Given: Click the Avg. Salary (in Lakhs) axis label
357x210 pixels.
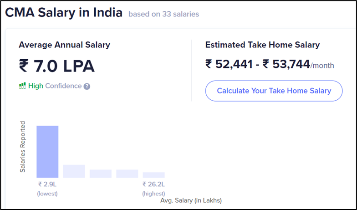Looking at the screenshot, I should (191, 200).
